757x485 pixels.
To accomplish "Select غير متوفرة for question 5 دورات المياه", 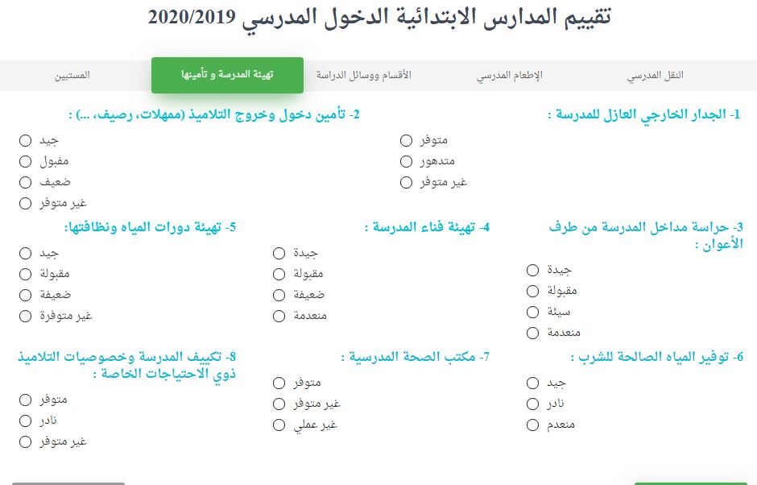I will 26,316.
